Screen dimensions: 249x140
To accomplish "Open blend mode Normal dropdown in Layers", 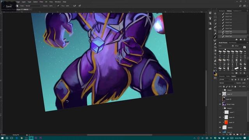I will point(227,83).
